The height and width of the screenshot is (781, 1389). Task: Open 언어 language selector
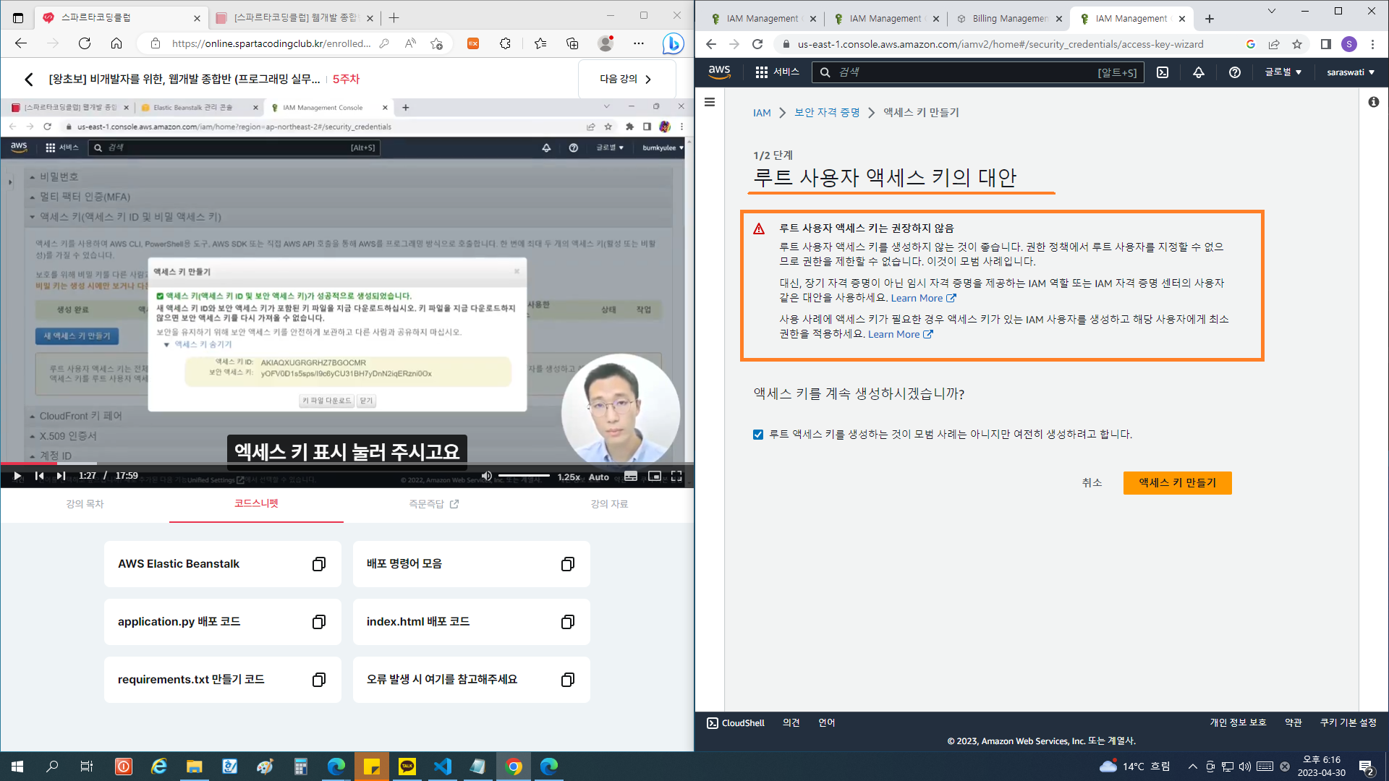(x=826, y=723)
